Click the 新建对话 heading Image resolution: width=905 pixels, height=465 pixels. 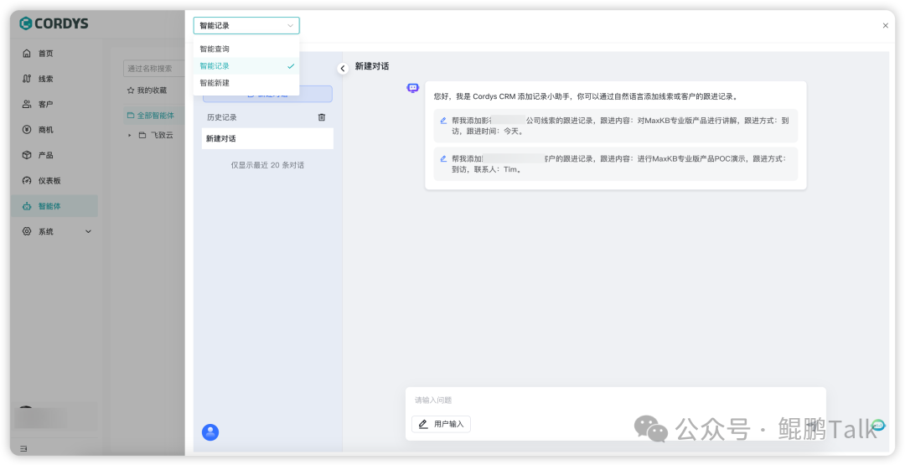click(372, 66)
